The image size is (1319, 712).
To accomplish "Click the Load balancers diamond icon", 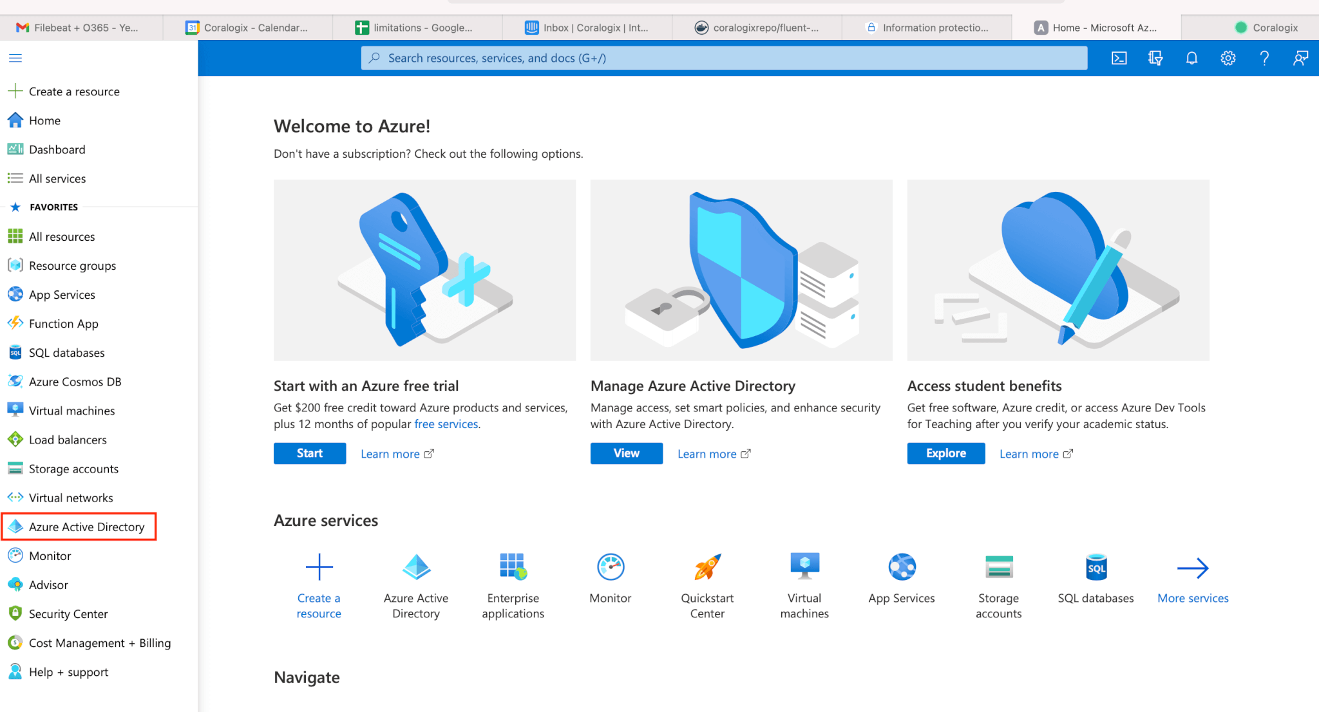I will (x=15, y=440).
